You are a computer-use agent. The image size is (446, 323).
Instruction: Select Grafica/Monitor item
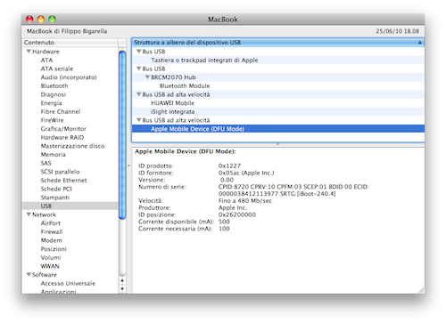click(x=63, y=129)
